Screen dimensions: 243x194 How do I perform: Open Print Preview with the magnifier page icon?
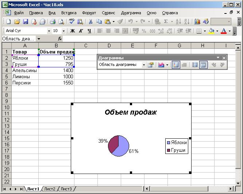pyautogui.click(x=61, y=21)
